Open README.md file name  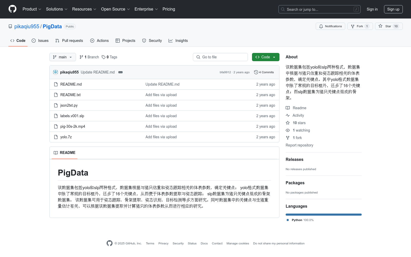[71, 84]
